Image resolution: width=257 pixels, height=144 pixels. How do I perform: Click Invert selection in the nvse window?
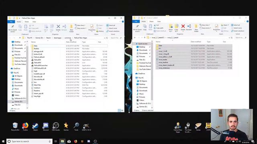tap(237, 31)
